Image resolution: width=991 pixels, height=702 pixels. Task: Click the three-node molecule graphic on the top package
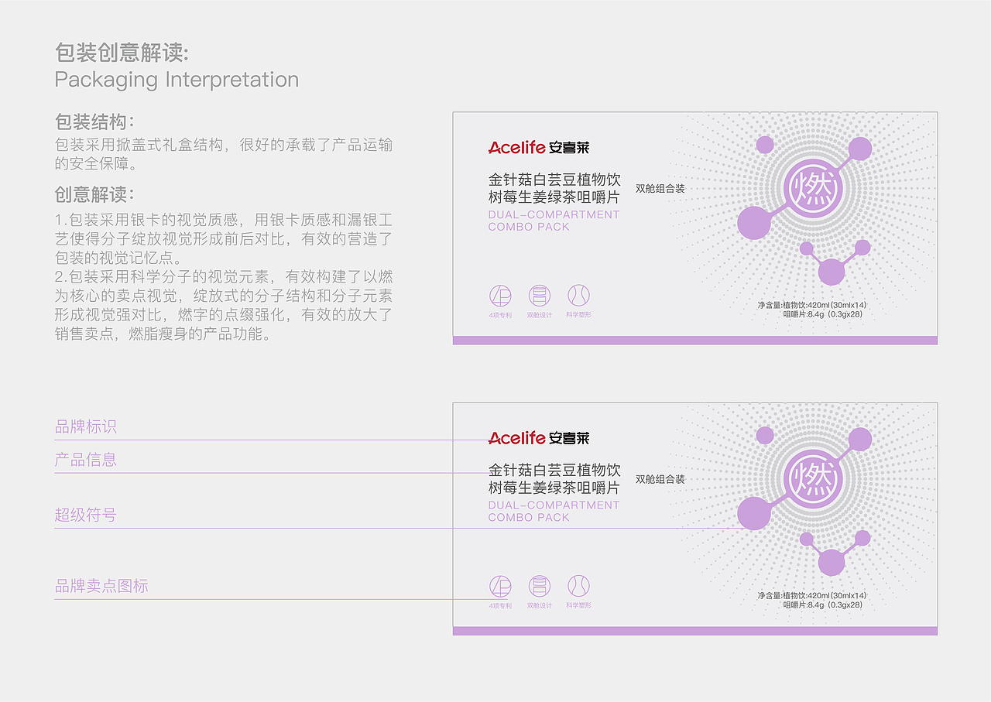point(835,262)
